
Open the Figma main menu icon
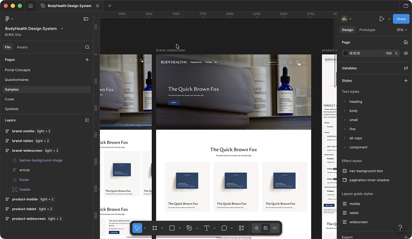pos(7,19)
